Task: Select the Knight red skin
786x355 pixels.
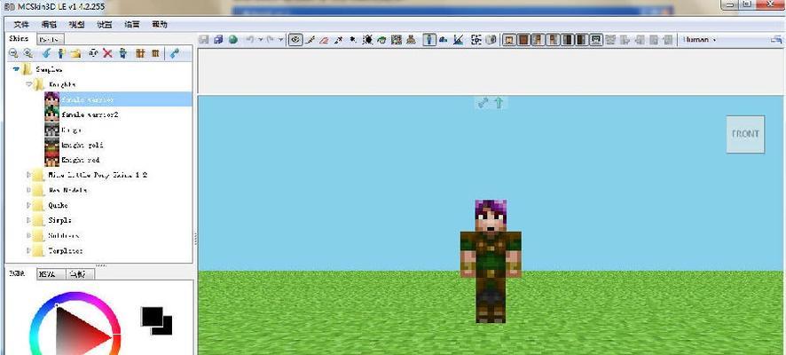Action: [x=80, y=160]
